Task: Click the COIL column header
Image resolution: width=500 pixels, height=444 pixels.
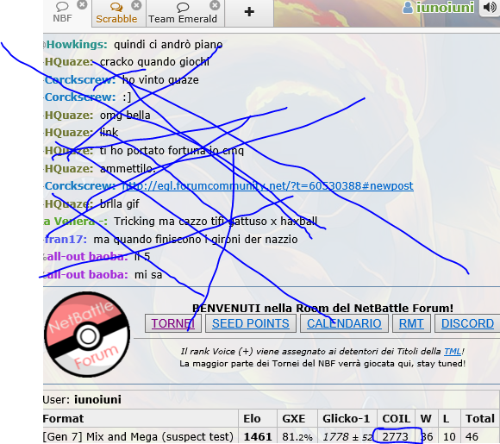Action: coord(396,418)
